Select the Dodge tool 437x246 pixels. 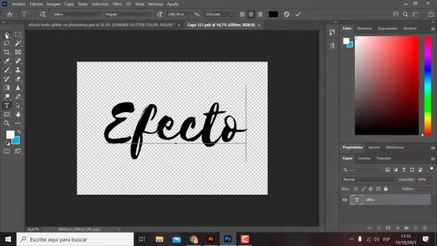point(7,96)
